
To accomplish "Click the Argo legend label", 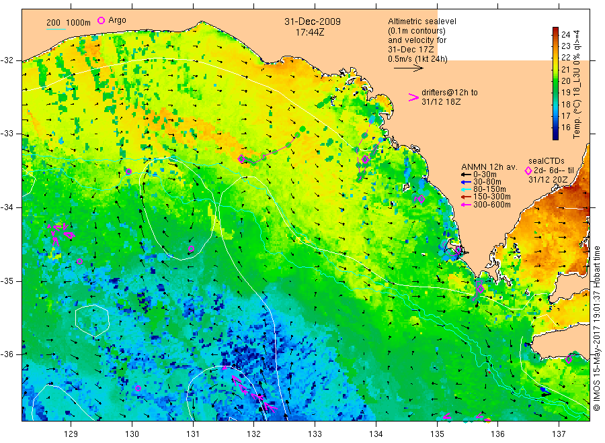I will point(117,20).
